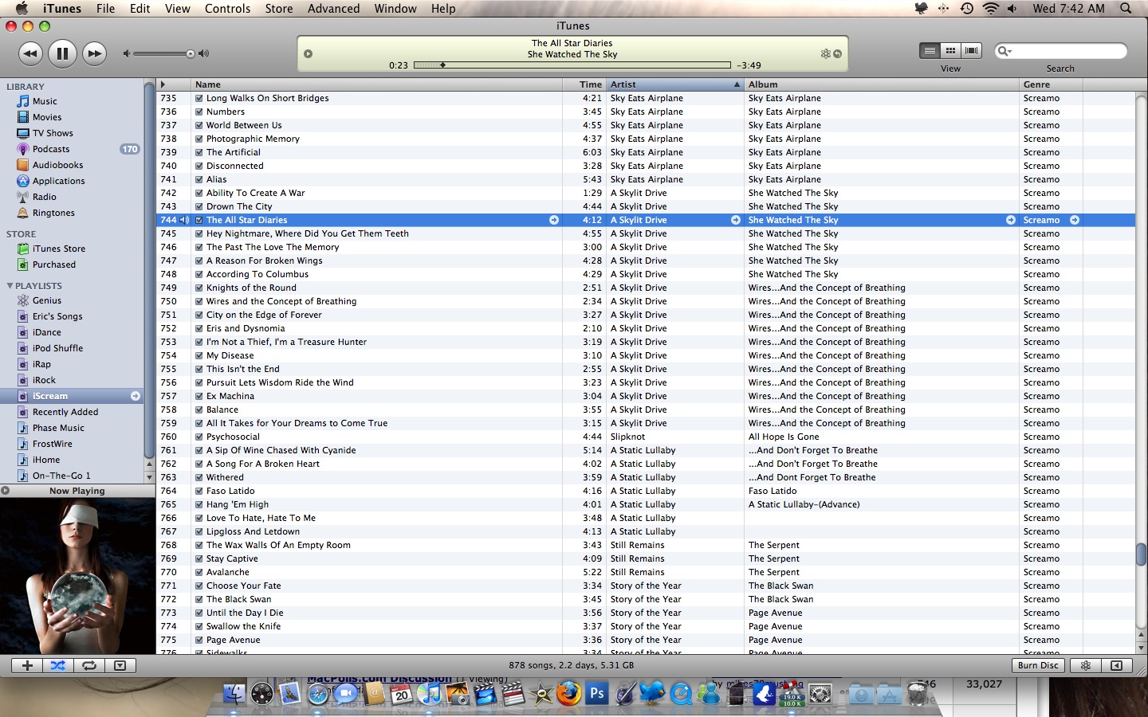
Task: Open the TV Shows library
Action: pos(53,133)
